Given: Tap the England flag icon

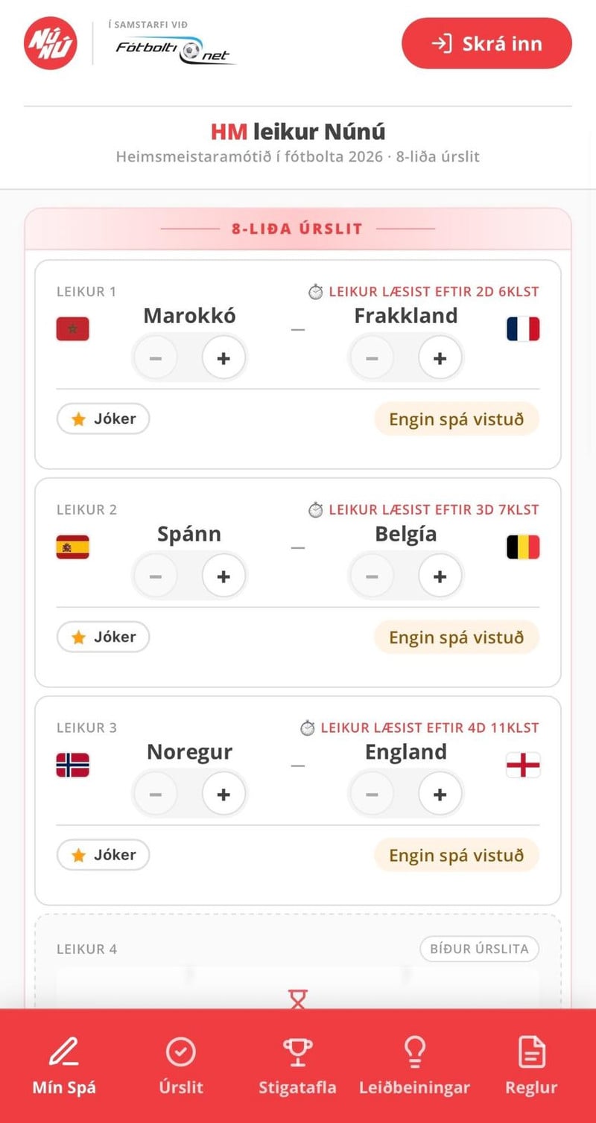Looking at the screenshot, I should (523, 765).
